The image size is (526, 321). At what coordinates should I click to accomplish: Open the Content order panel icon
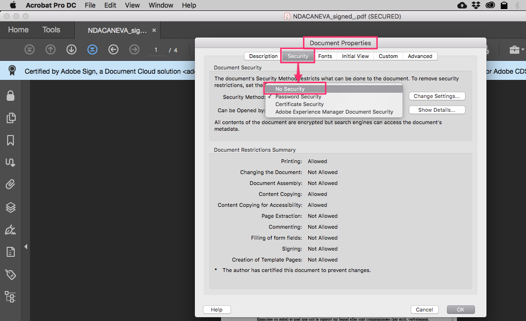click(10, 297)
